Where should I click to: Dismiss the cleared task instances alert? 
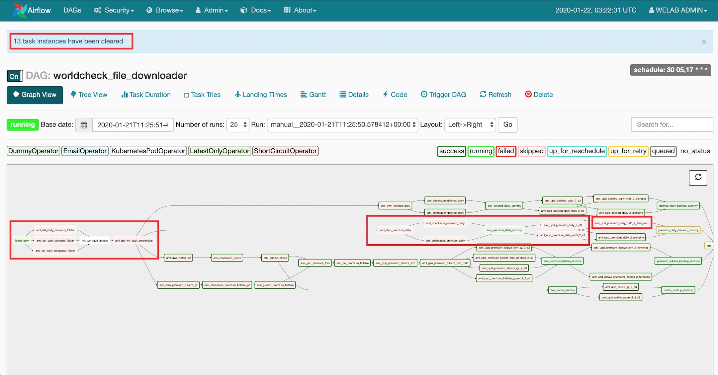[704, 42]
